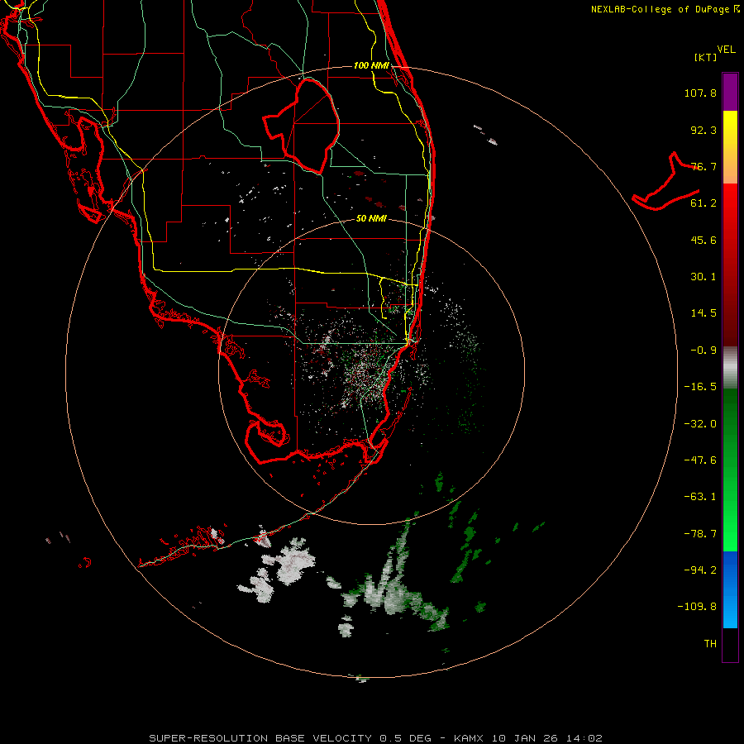
Task: Pick the black TH segment of the color bar
Action: pyautogui.click(x=730, y=644)
